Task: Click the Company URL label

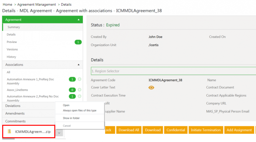Action: coord(216,104)
